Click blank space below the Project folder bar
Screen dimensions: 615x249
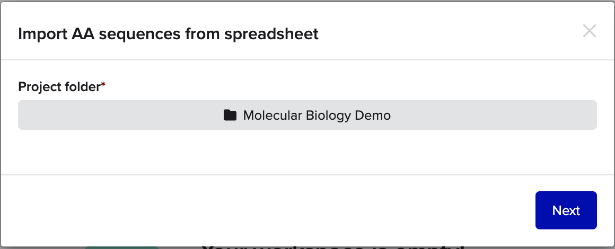(307, 151)
